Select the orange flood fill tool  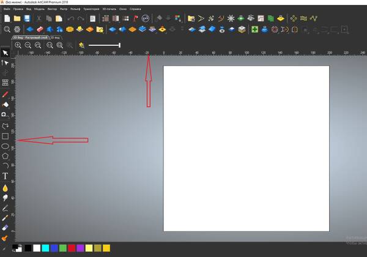[x=5, y=238]
